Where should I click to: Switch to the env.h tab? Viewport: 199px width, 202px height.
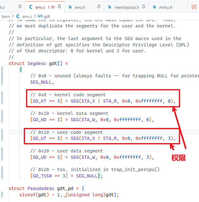coord(79,7)
